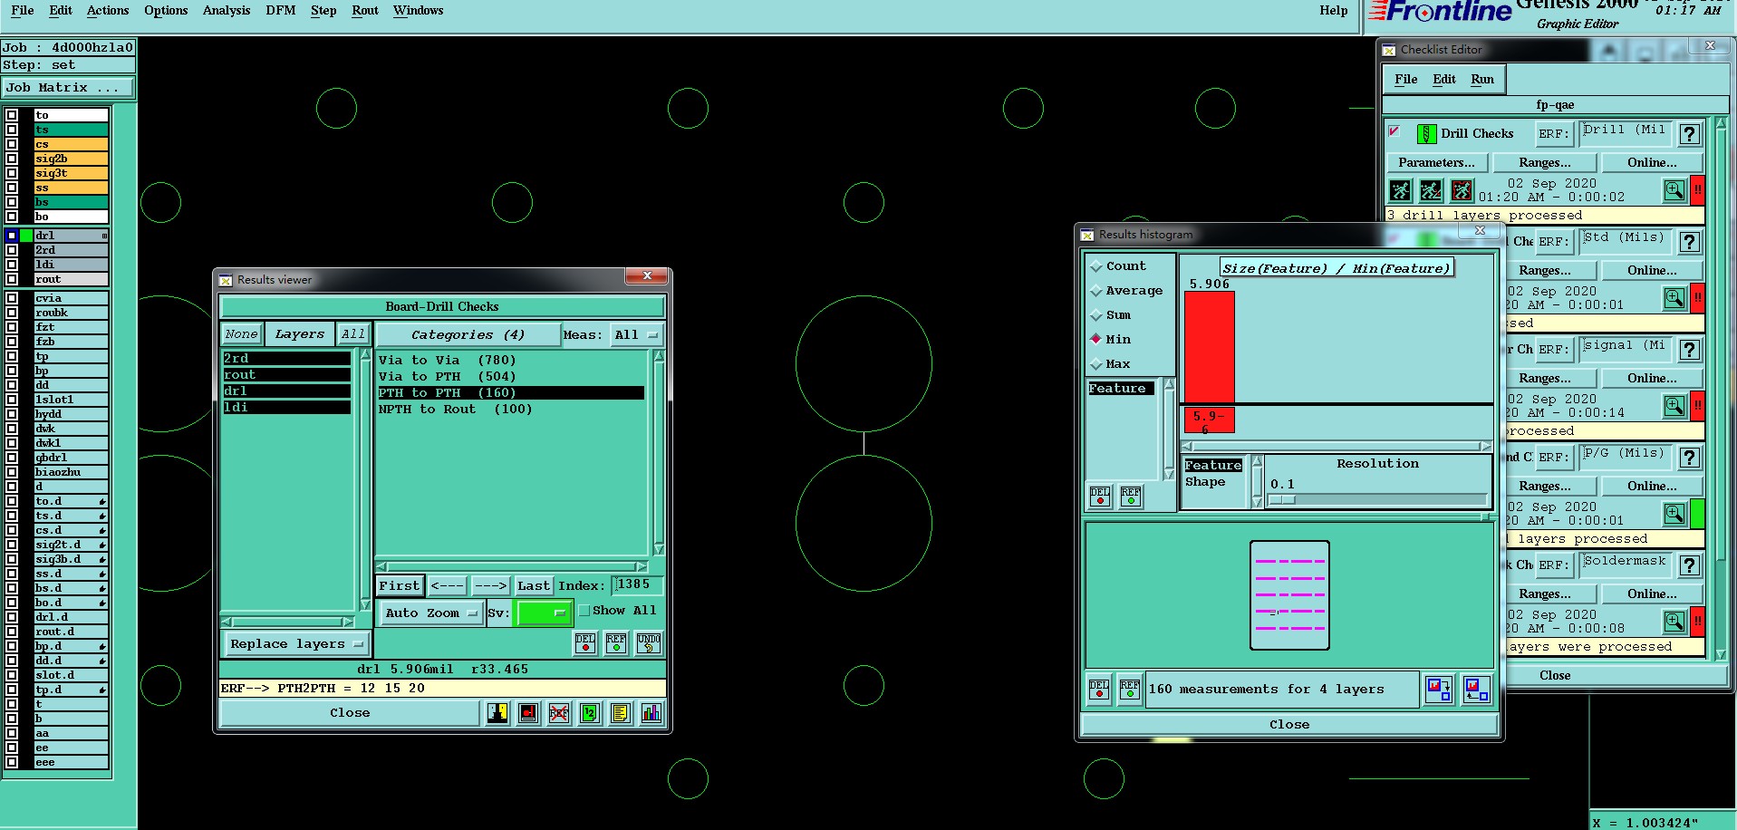This screenshot has height=830, width=1737.
Task: Click the red-dot display icon beside Close
Action: [x=528, y=713]
